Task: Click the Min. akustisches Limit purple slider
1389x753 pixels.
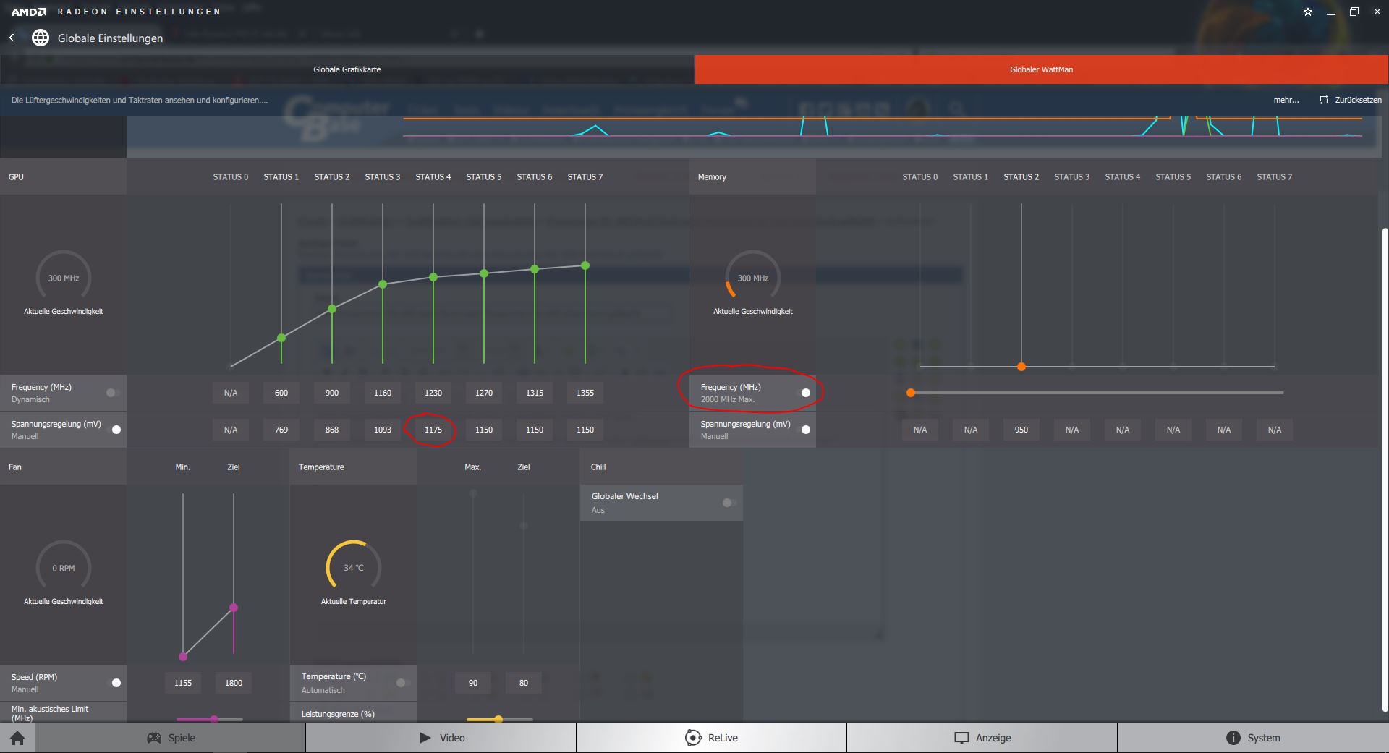Action: (214, 719)
